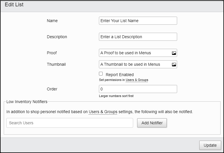Open Users & Groups link under Report Enabled
Viewport: 224px width, 153px height.
(x=137, y=80)
